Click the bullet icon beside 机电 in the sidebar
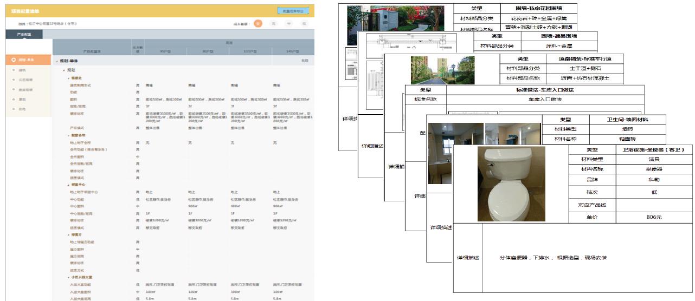Screen dimensions: 695x301 [x=13, y=109]
